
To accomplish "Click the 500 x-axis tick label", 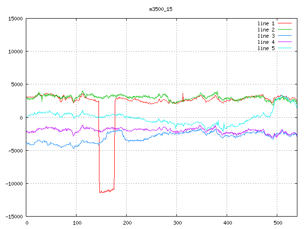I will [x=277, y=223].
